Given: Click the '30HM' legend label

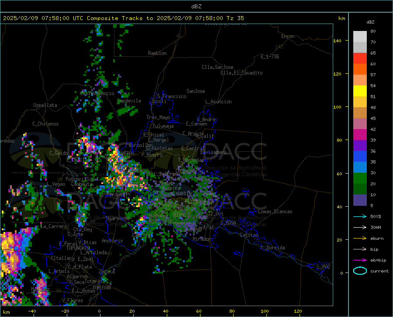Looking at the screenshot, I should coord(376,228).
